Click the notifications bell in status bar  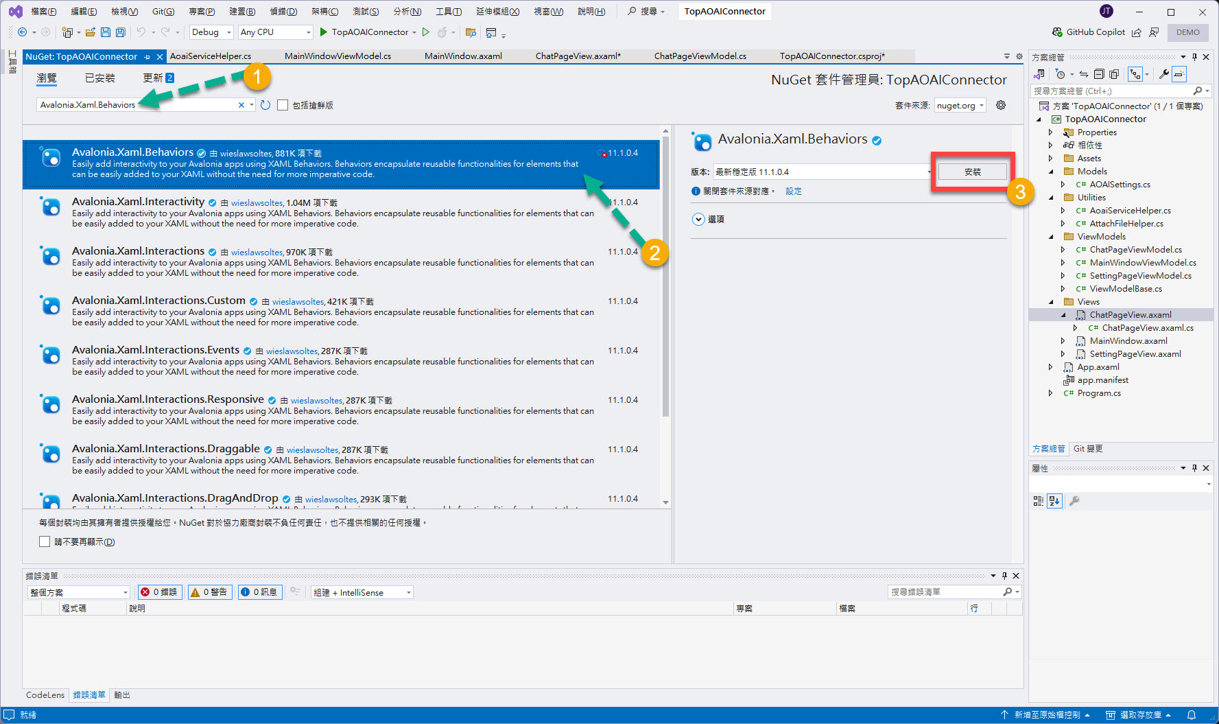pyautogui.click(x=1192, y=715)
